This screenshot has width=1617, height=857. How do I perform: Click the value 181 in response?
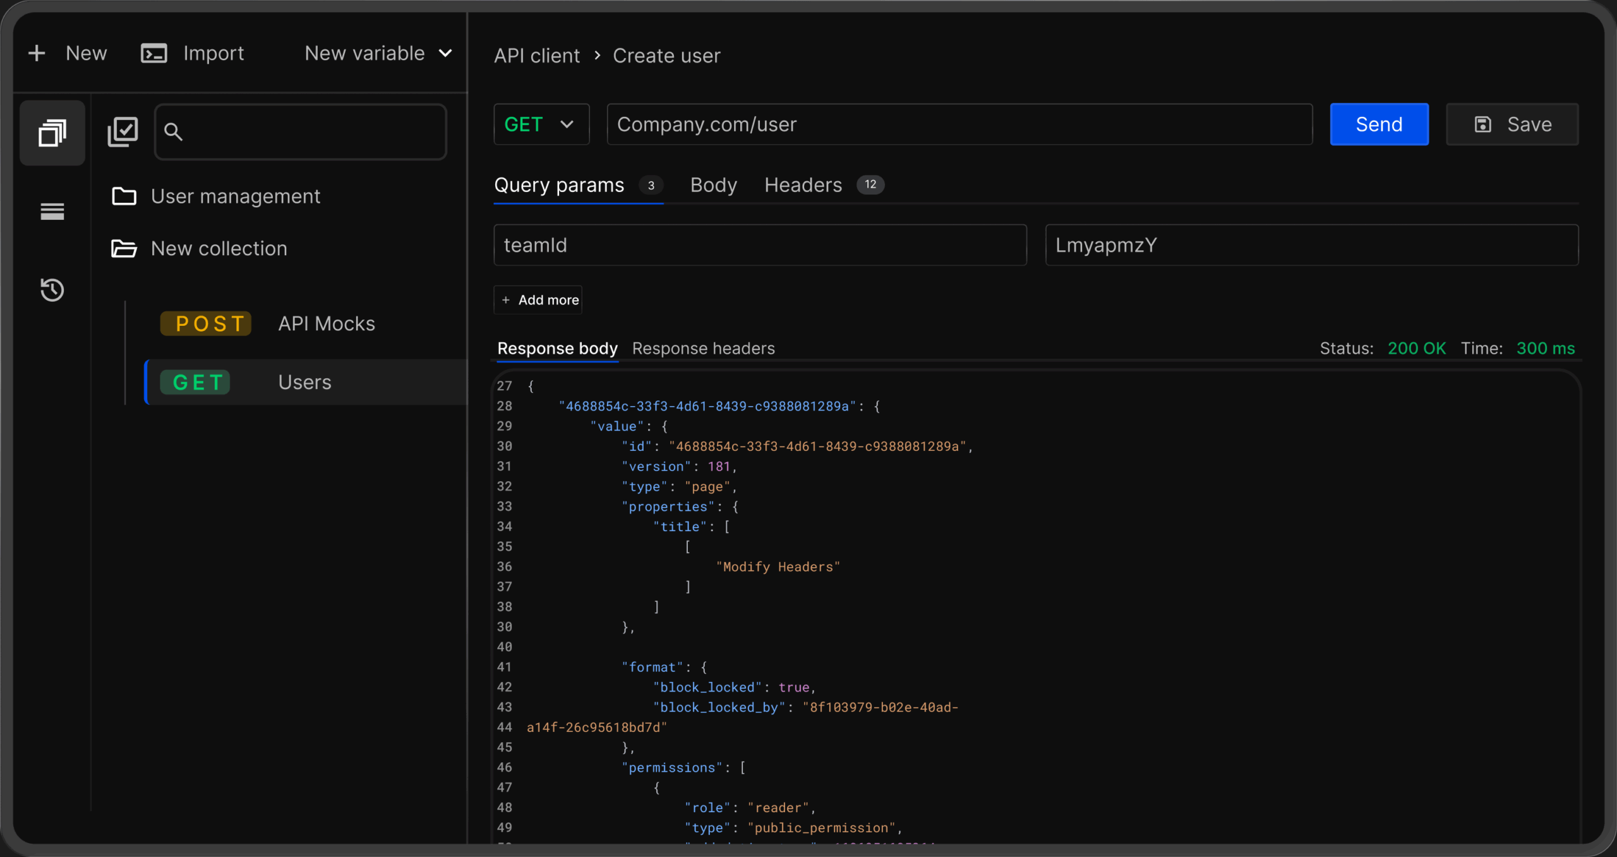719,467
